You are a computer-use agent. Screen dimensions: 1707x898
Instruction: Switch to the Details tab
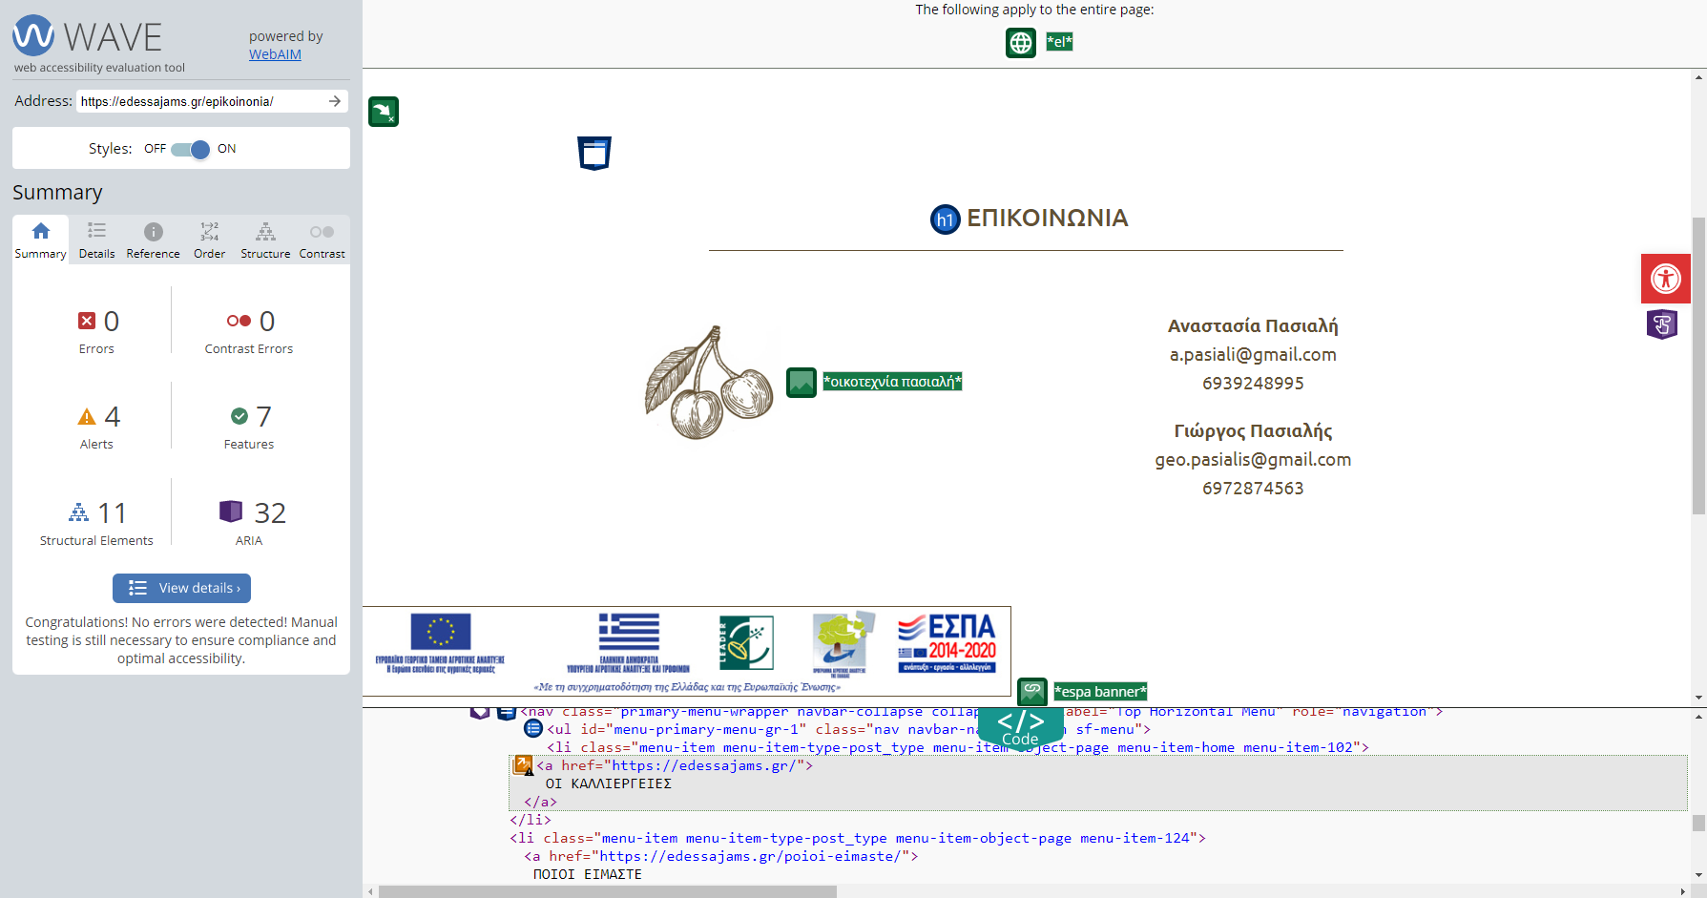(x=96, y=239)
